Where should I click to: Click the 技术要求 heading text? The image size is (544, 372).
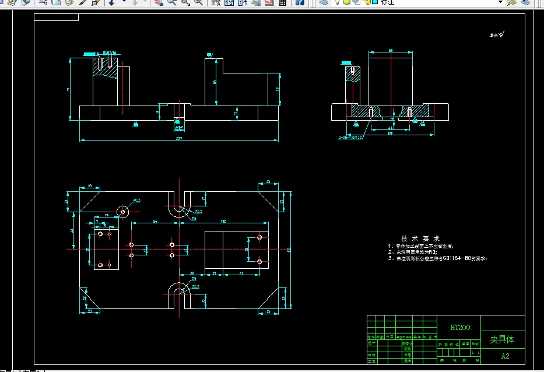(420, 238)
